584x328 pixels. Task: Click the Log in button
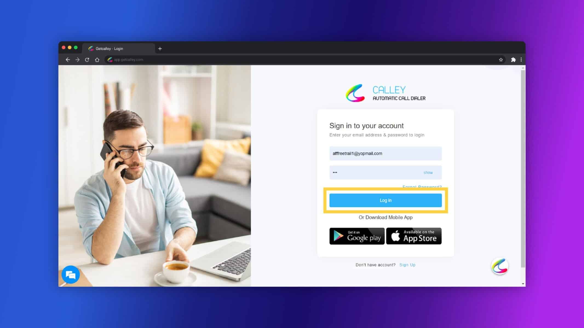386,200
